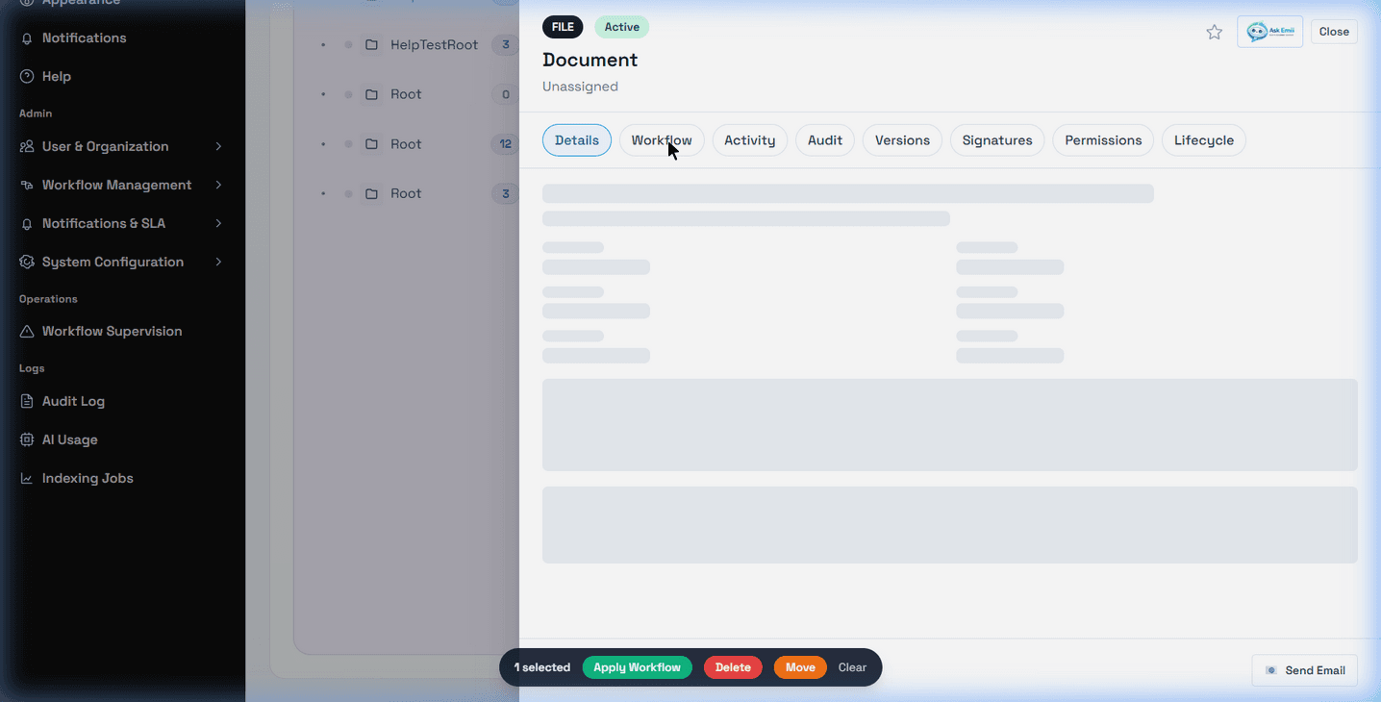Clear the current selection
This screenshot has width=1381, height=702.
852,667
